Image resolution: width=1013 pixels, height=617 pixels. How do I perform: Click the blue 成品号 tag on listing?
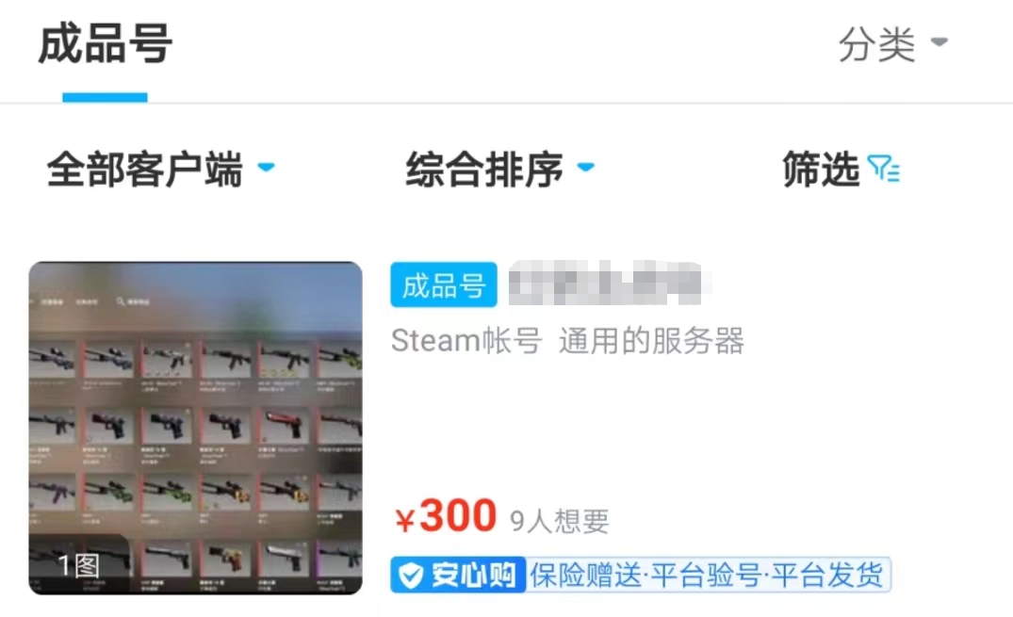coord(443,284)
